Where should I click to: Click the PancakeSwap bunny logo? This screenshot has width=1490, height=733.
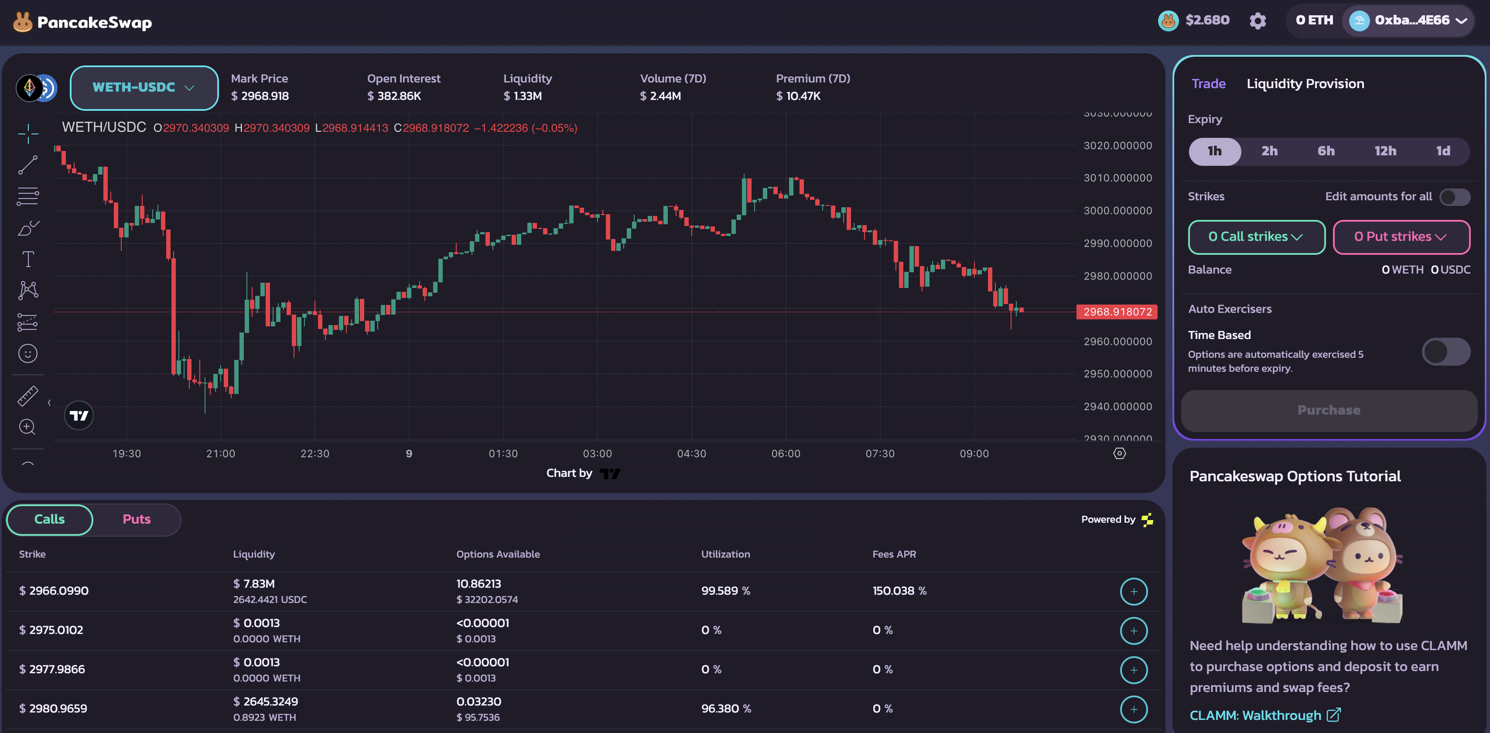click(23, 22)
